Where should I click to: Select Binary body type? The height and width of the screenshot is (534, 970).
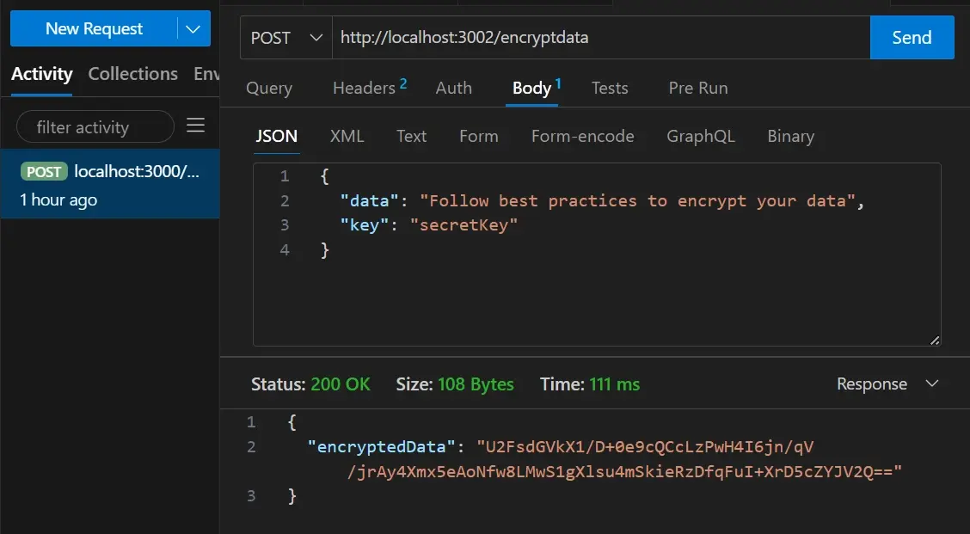click(x=790, y=136)
